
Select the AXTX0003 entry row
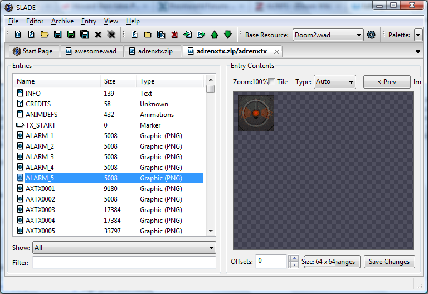point(108,210)
